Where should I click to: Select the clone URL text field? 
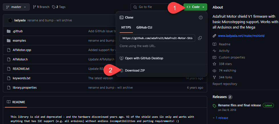click(158, 38)
